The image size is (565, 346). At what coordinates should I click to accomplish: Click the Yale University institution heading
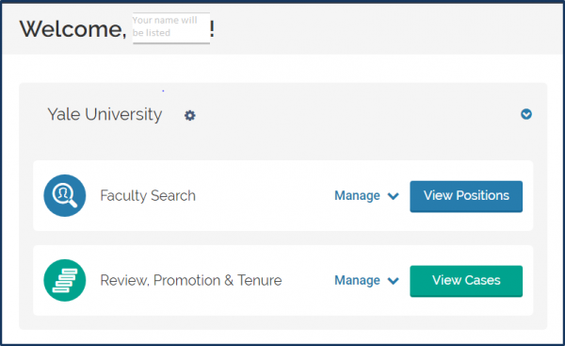(105, 115)
